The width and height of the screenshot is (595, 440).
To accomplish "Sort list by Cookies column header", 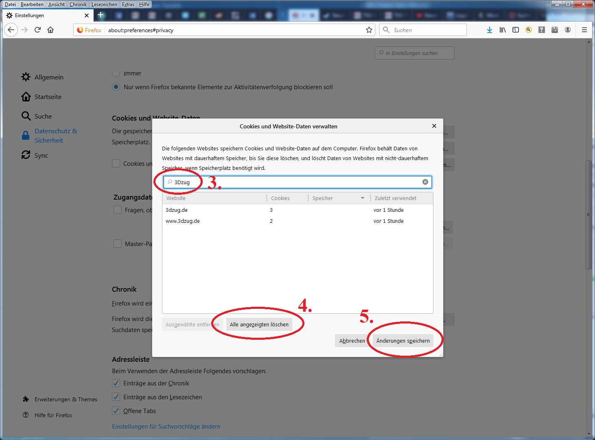I will (287, 198).
